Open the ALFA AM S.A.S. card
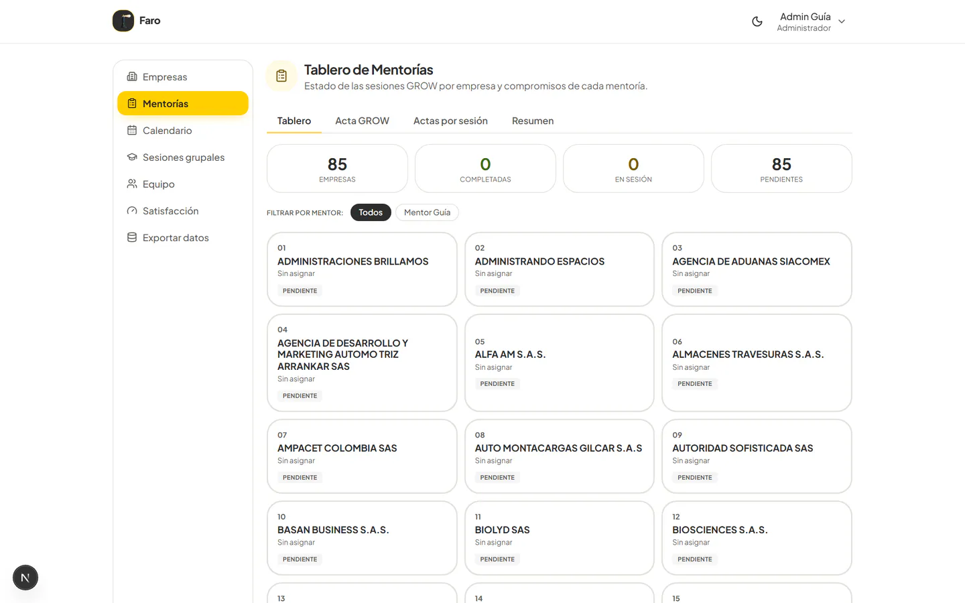Screen dimensions: 965x603 pos(560,362)
